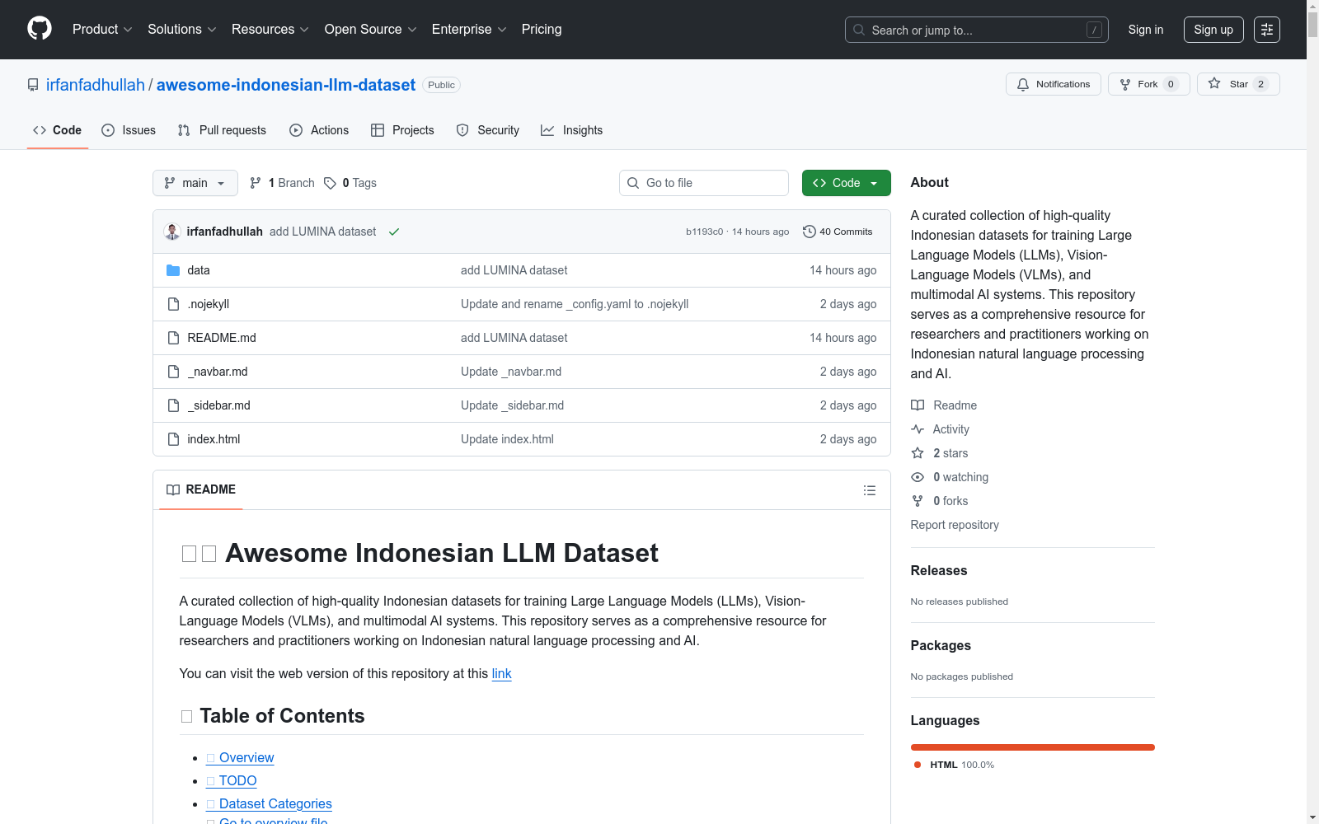Click the .nojekyll file icon
This screenshot has height=824, width=1319.
coord(173,304)
